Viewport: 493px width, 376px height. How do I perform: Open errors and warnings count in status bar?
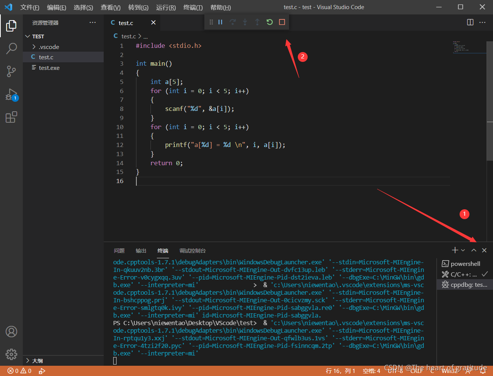[x=19, y=371]
